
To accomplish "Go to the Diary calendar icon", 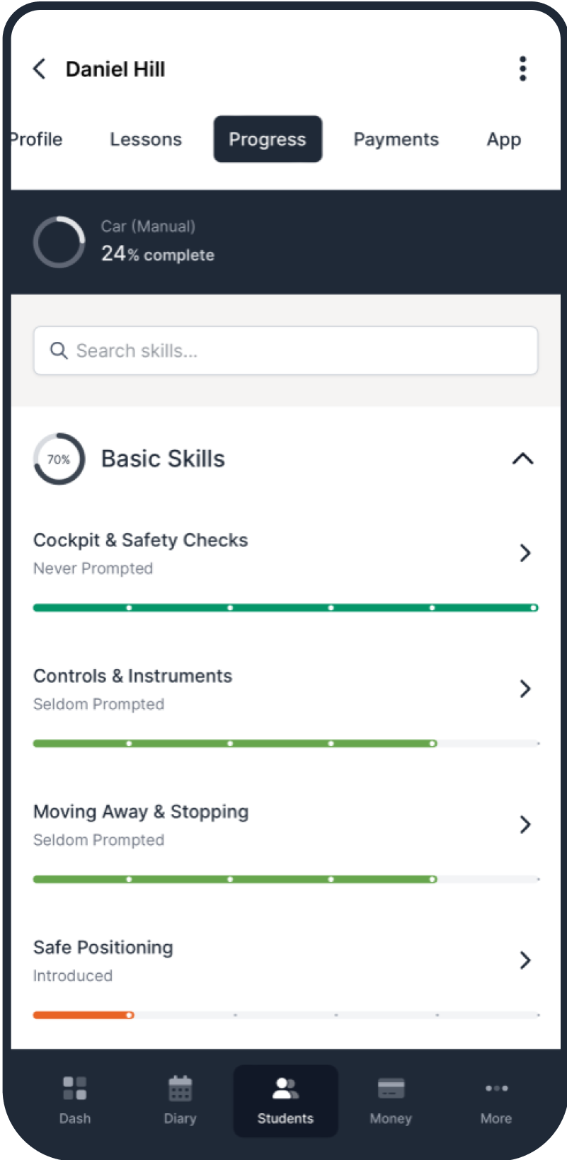I will click(x=180, y=1089).
